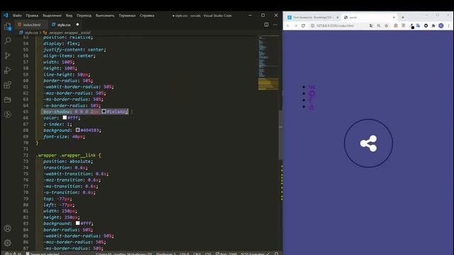Open the Выполнить menu
Image resolution: width=454 pixels, height=255 pixels.
pos(105,16)
